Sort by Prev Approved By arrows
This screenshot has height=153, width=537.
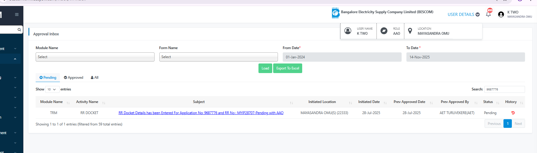pyautogui.click(x=476, y=103)
